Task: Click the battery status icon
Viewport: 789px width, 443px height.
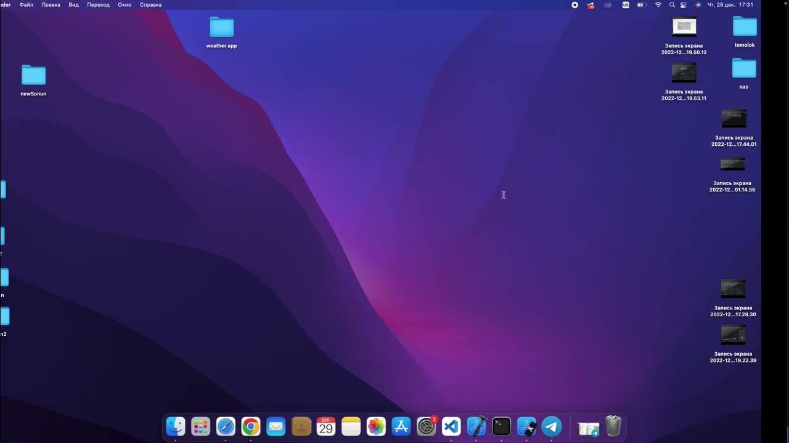Action: (x=642, y=5)
